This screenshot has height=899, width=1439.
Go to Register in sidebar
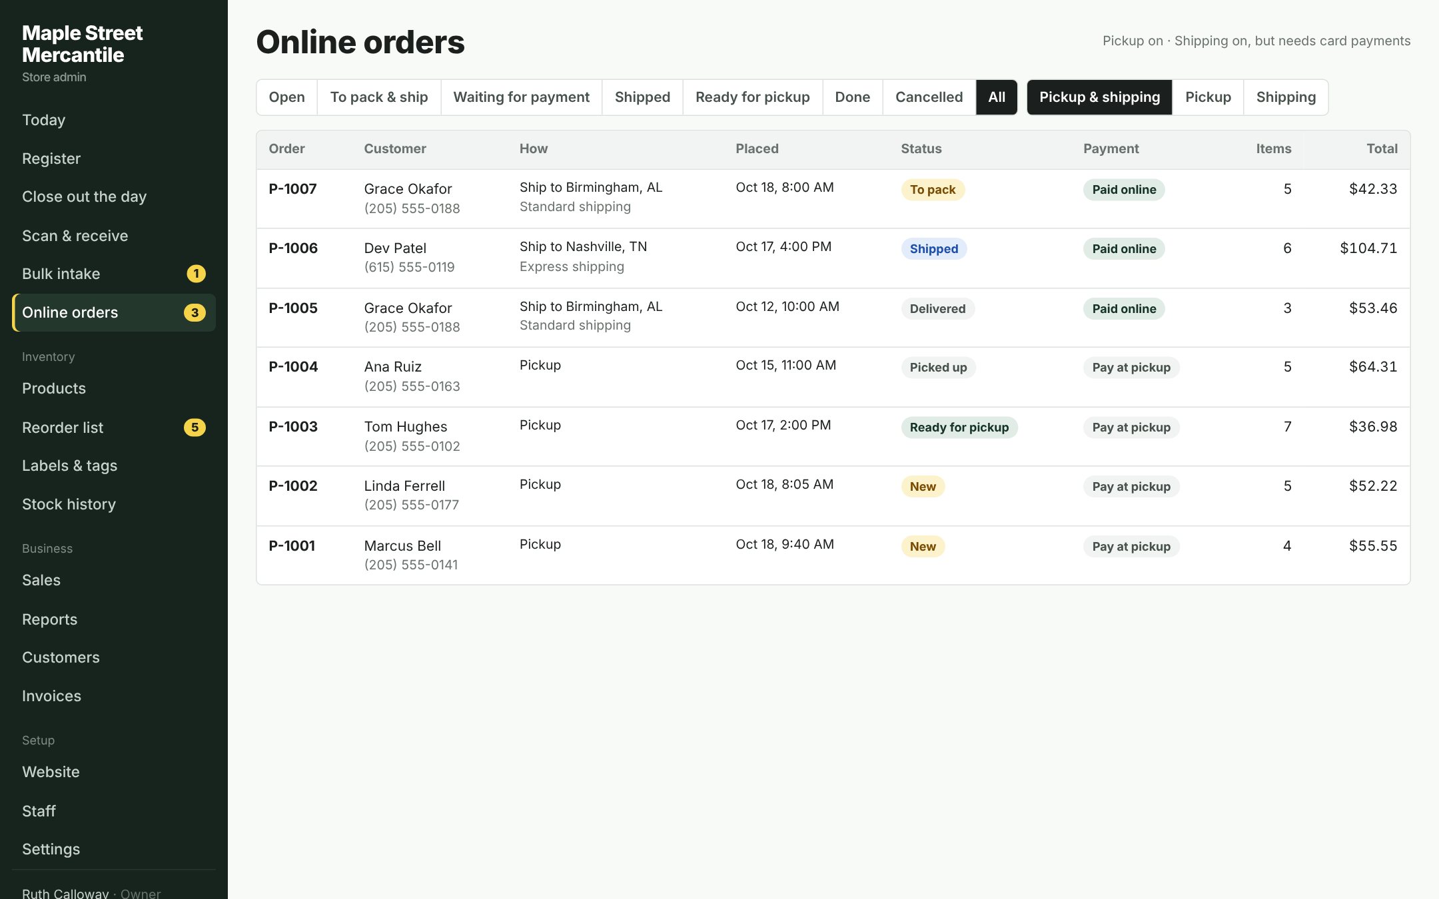[x=113, y=158]
